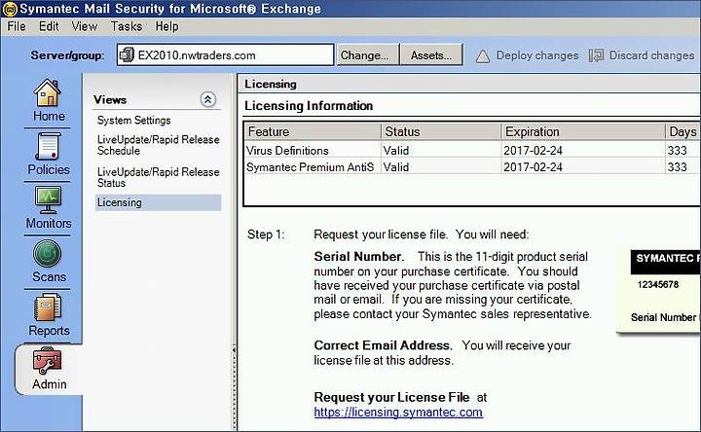Open the Home section icon

(x=48, y=92)
